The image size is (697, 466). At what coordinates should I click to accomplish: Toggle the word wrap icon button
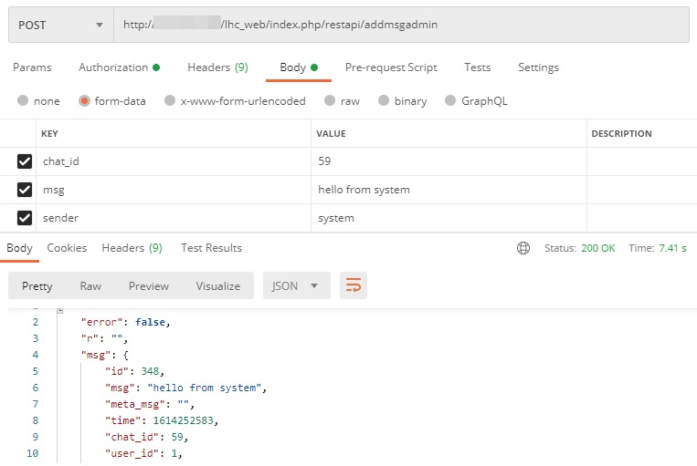(354, 285)
